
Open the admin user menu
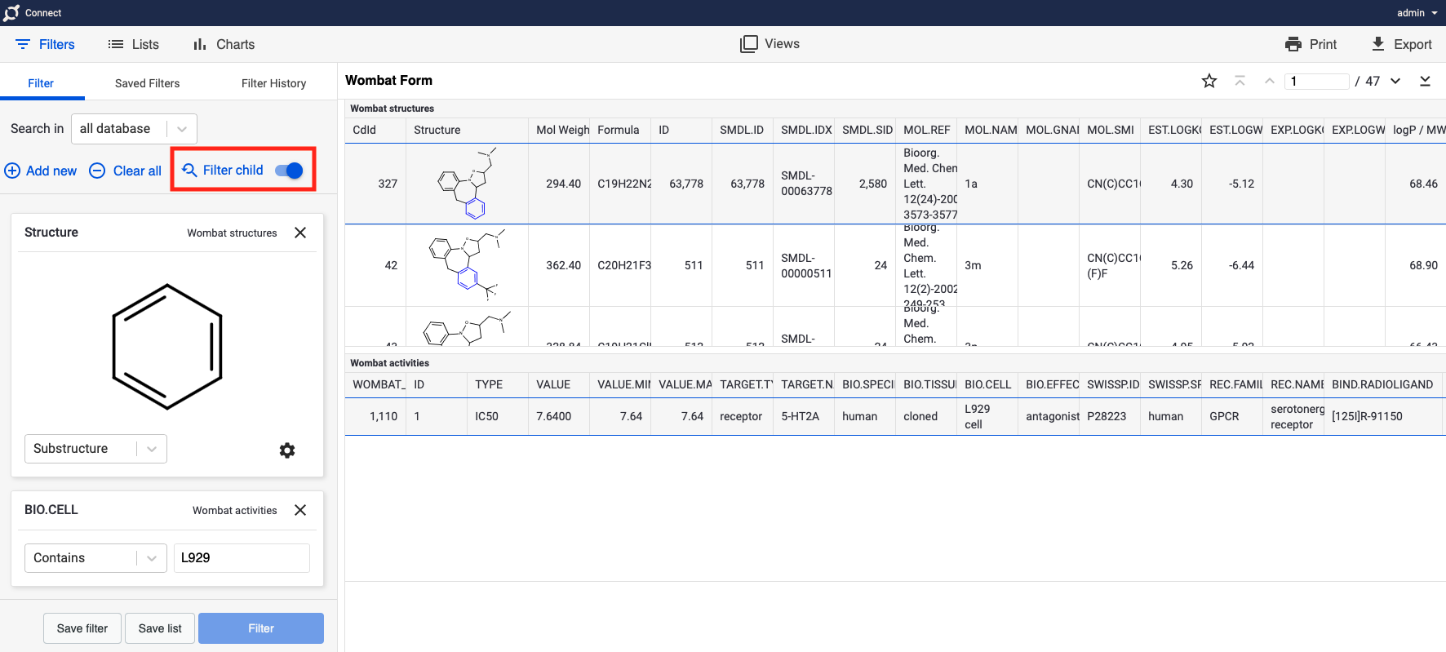[1416, 13]
